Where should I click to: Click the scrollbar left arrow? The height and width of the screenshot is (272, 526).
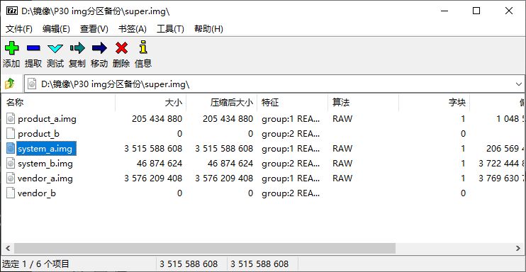7,248
